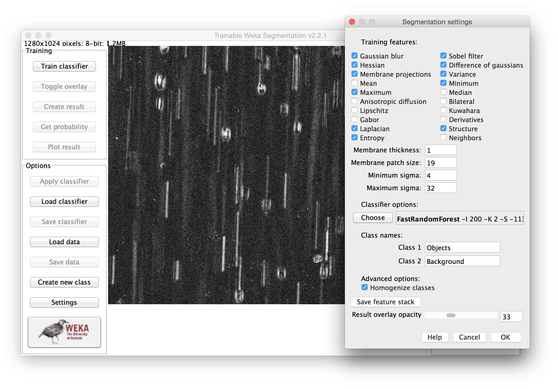The image size is (558, 389).
Task: Open the FastRandomForest classifier options field
Action: (460, 218)
